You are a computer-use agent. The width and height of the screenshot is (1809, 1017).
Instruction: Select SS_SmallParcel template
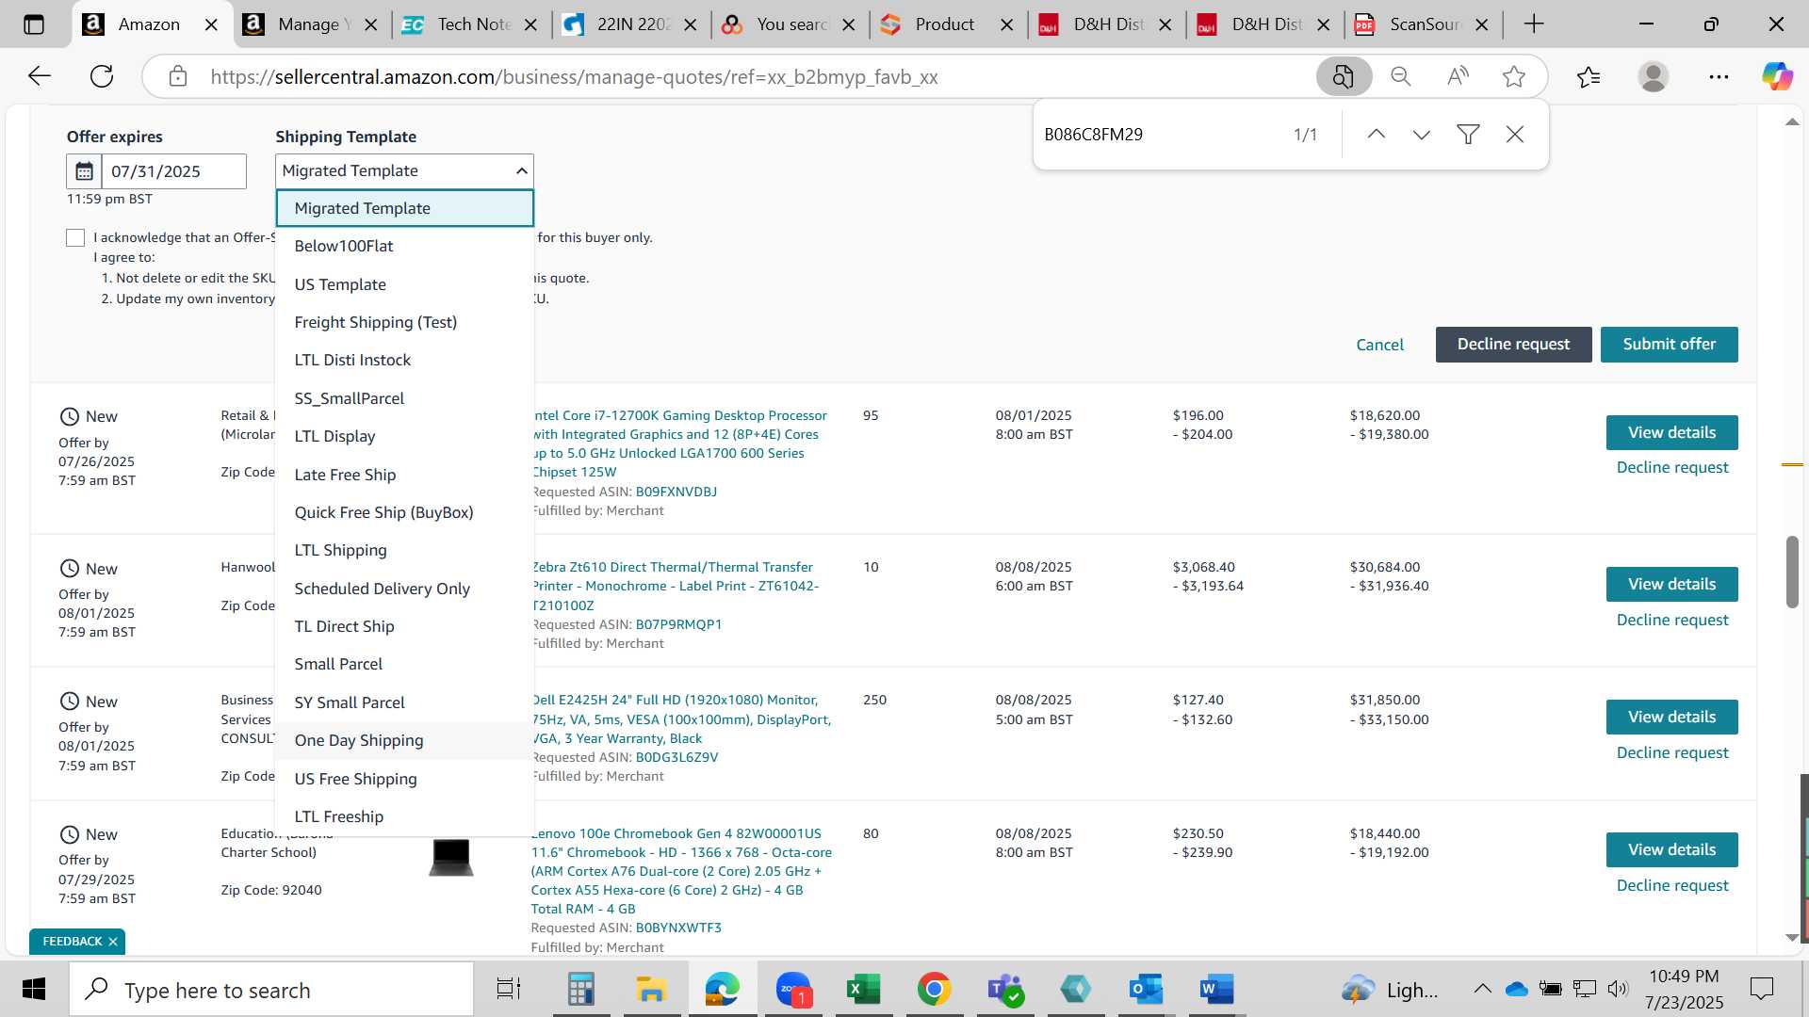pyautogui.click(x=404, y=398)
